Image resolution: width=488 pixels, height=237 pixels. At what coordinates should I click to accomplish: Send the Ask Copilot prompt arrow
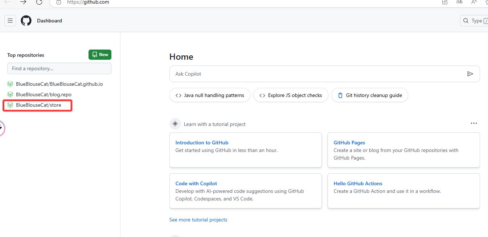(x=470, y=74)
